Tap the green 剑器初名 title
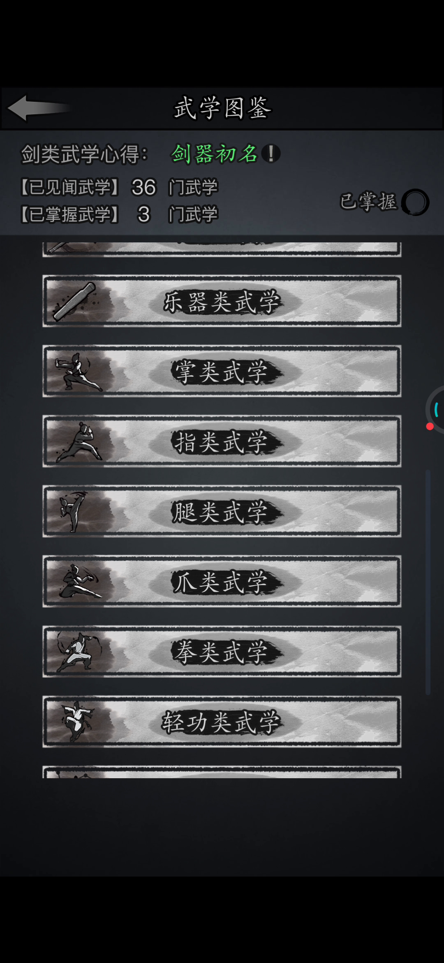444x963 pixels. (215, 154)
